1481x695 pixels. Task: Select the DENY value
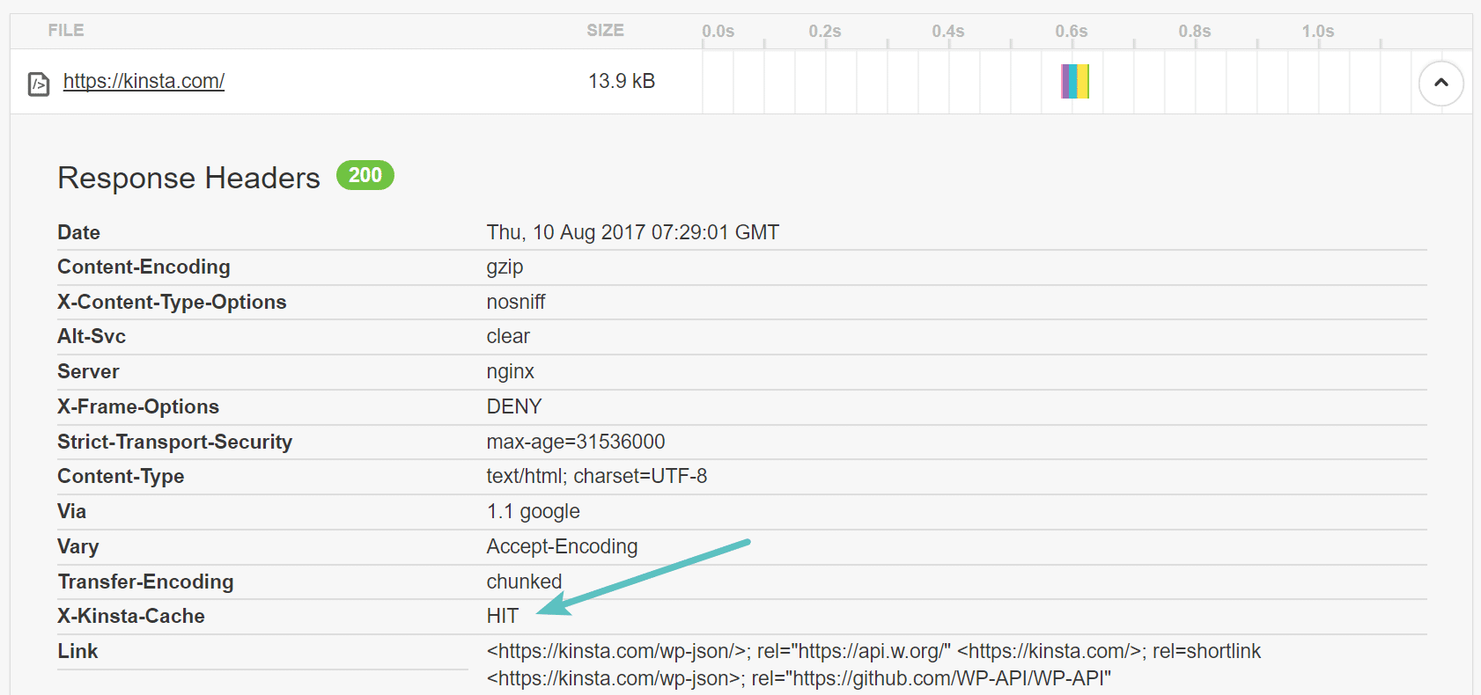514,406
